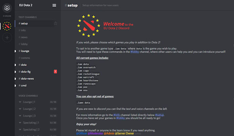
Task: Follow the #lobby link in instructions
Action: 135,52
